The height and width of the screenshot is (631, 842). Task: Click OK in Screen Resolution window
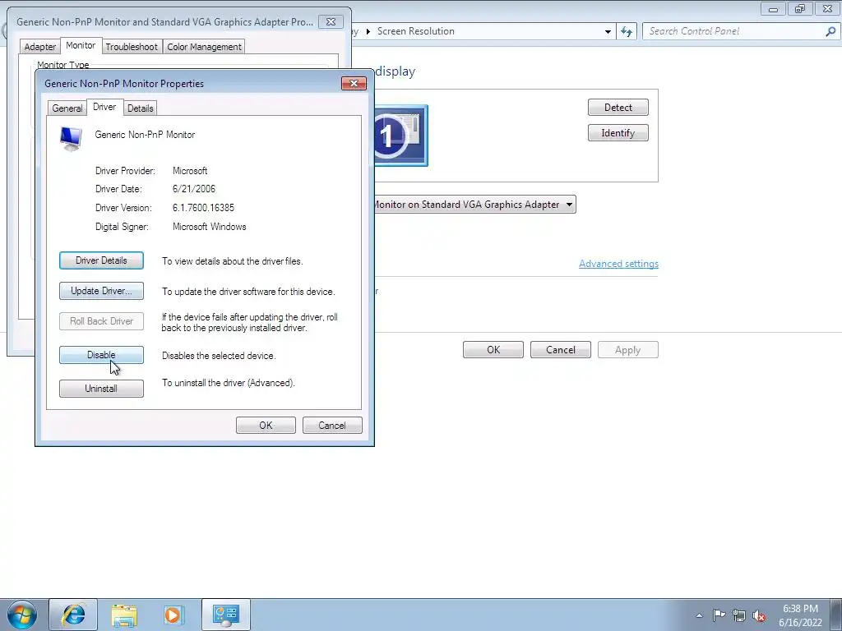(493, 350)
